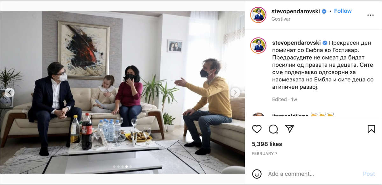Open stevopendarovski username in header
382x185 pixels.
296,11
